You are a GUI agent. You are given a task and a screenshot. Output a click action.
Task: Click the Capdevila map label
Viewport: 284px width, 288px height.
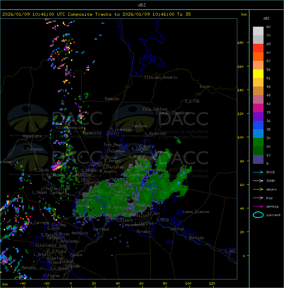click(92, 133)
